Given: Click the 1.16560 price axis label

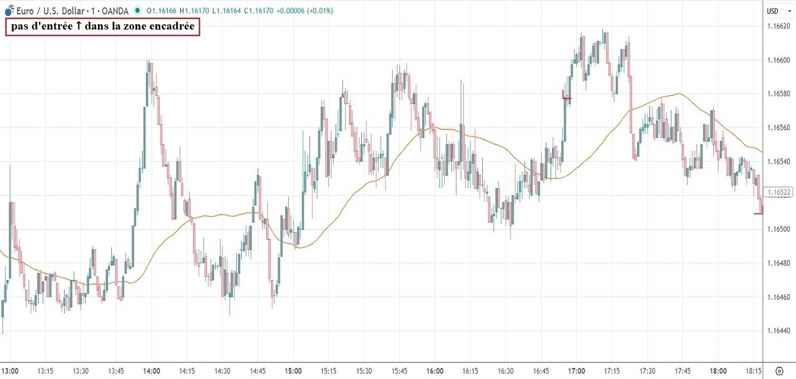Looking at the screenshot, I should coord(779,128).
